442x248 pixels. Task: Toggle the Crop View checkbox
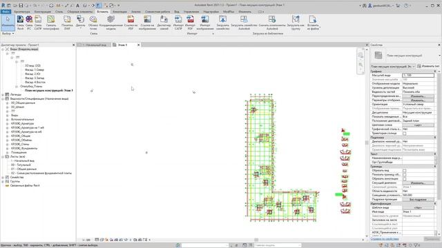coord(405,170)
